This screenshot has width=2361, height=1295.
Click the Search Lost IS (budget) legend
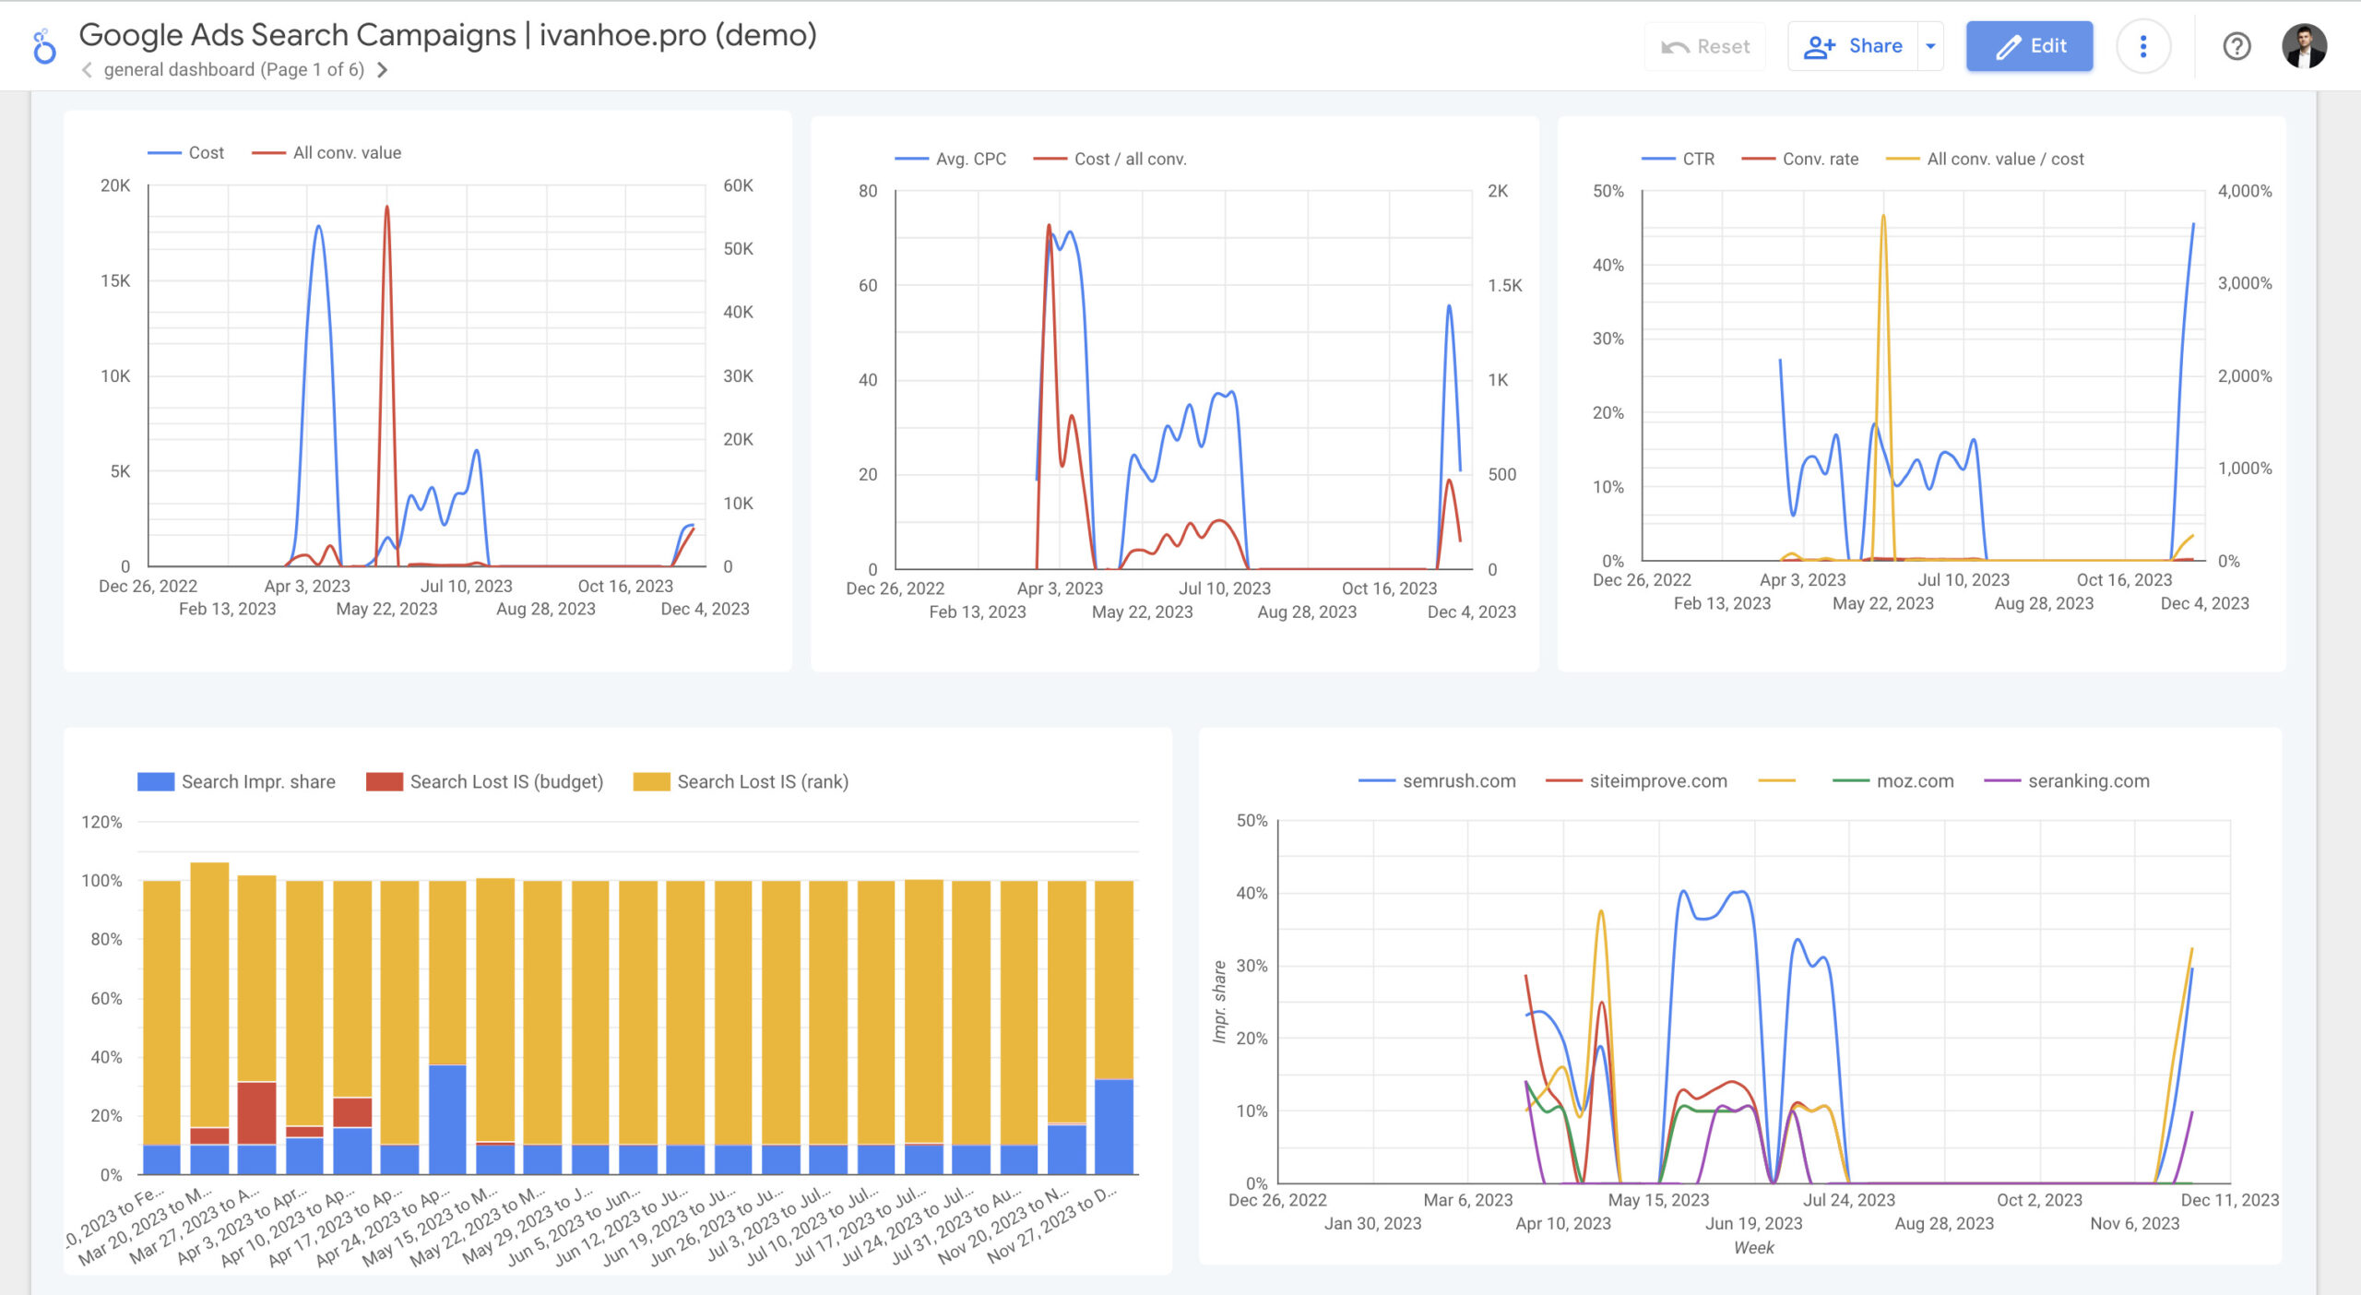[505, 782]
